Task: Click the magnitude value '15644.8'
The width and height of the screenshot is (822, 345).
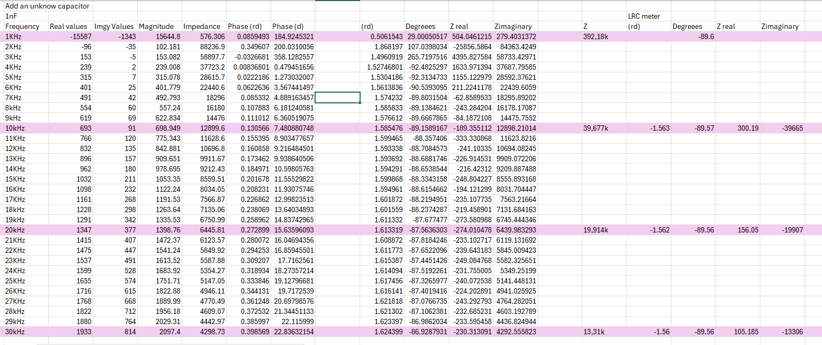Action: [x=168, y=36]
